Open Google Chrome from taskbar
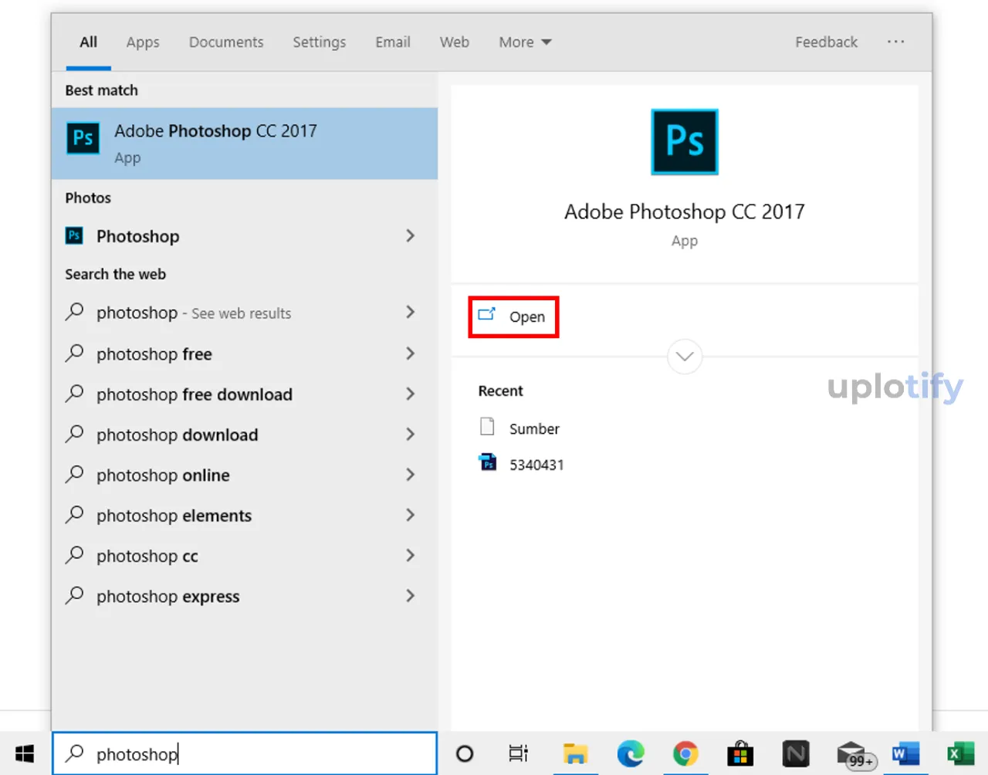Screen dimensions: 988x775 [685, 753]
